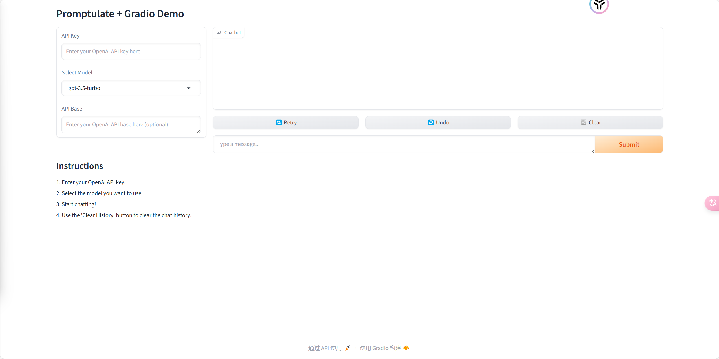Click the Clear chat button
Image resolution: width=719 pixels, height=359 pixels.
click(x=590, y=122)
